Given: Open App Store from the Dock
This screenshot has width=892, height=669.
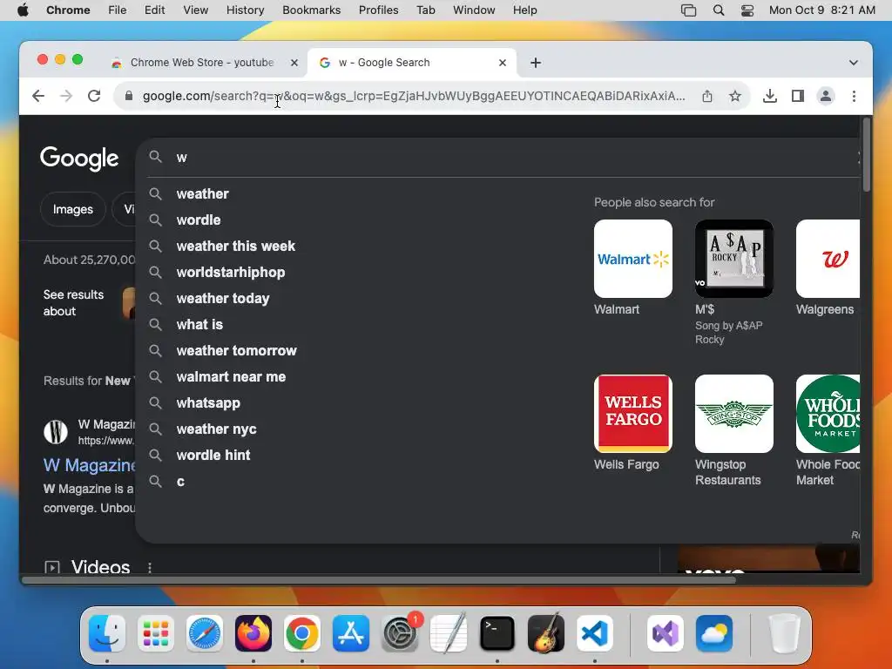Looking at the screenshot, I should point(351,633).
